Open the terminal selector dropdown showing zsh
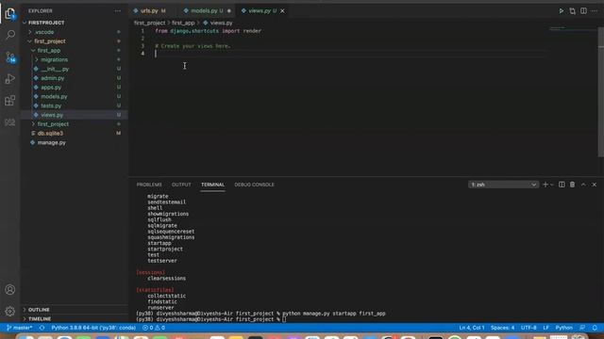 [503, 185]
